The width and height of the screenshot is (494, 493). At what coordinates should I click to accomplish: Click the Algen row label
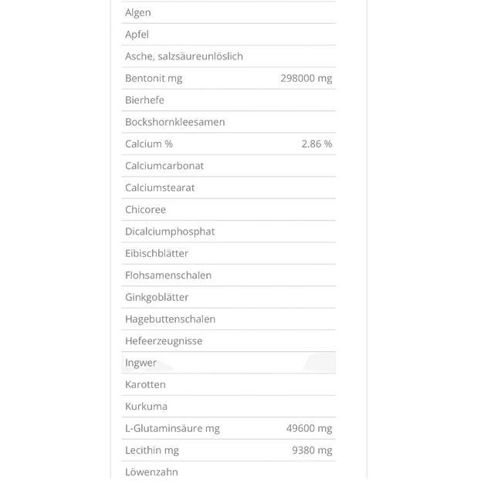pos(138,12)
